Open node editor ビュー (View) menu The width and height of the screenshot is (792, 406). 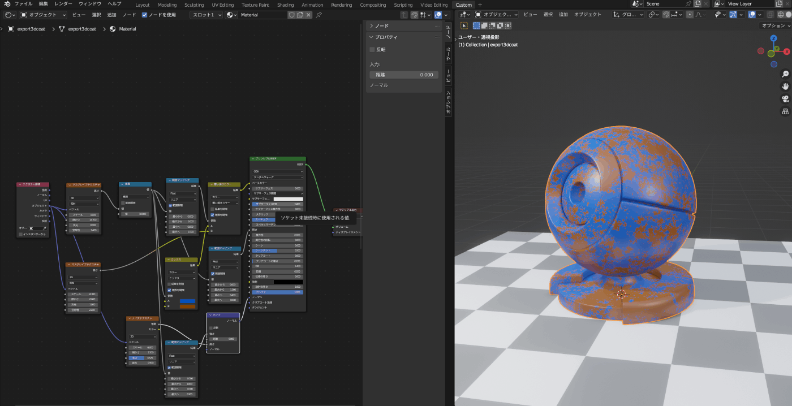[x=79, y=15]
